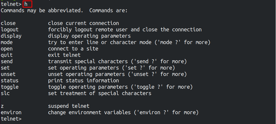Click the 'connect to a site' description
Screen dimensions: 276x124
click(73, 49)
